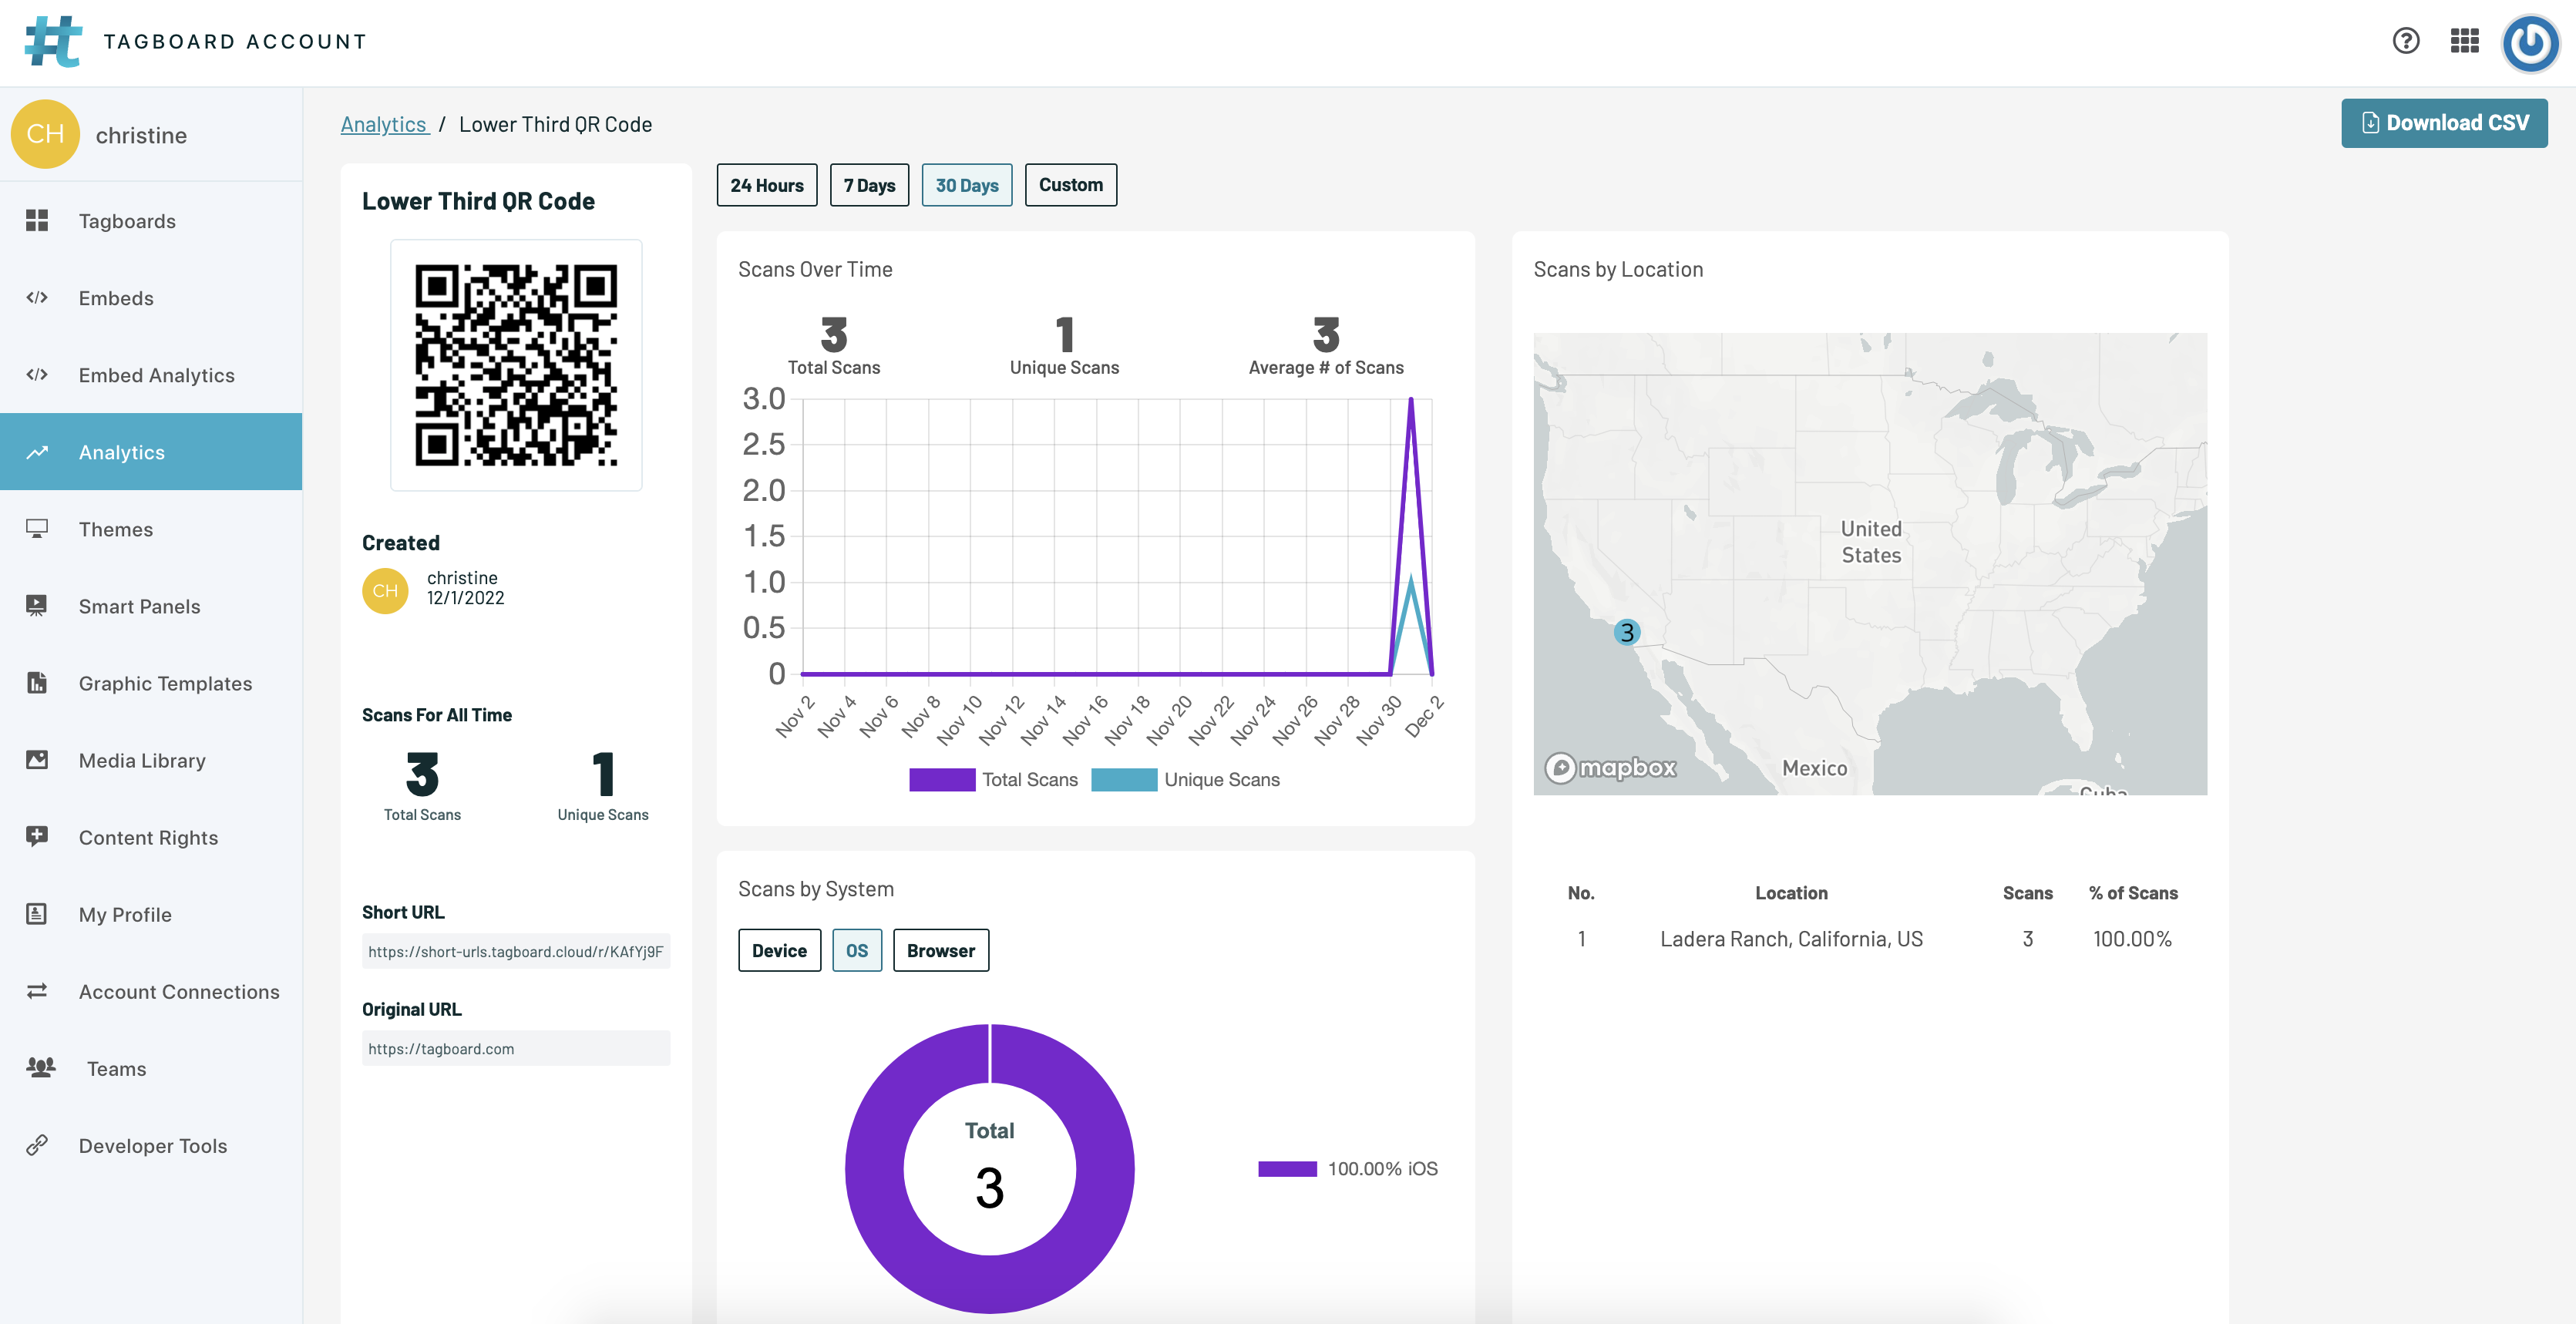Open Developer Tools page
2576x1324 pixels.
[151, 1145]
